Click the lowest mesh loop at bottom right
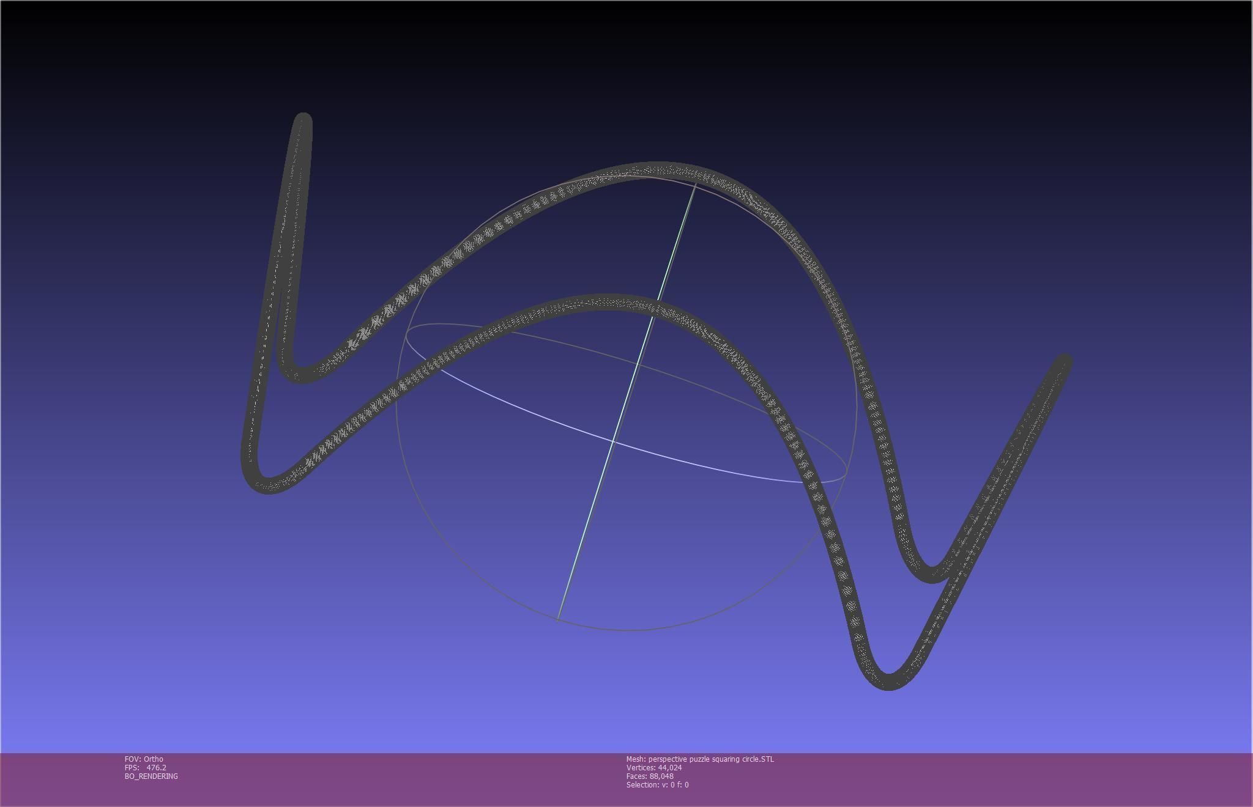Screen dimensions: 1253x807 pyautogui.click(x=888, y=680)
